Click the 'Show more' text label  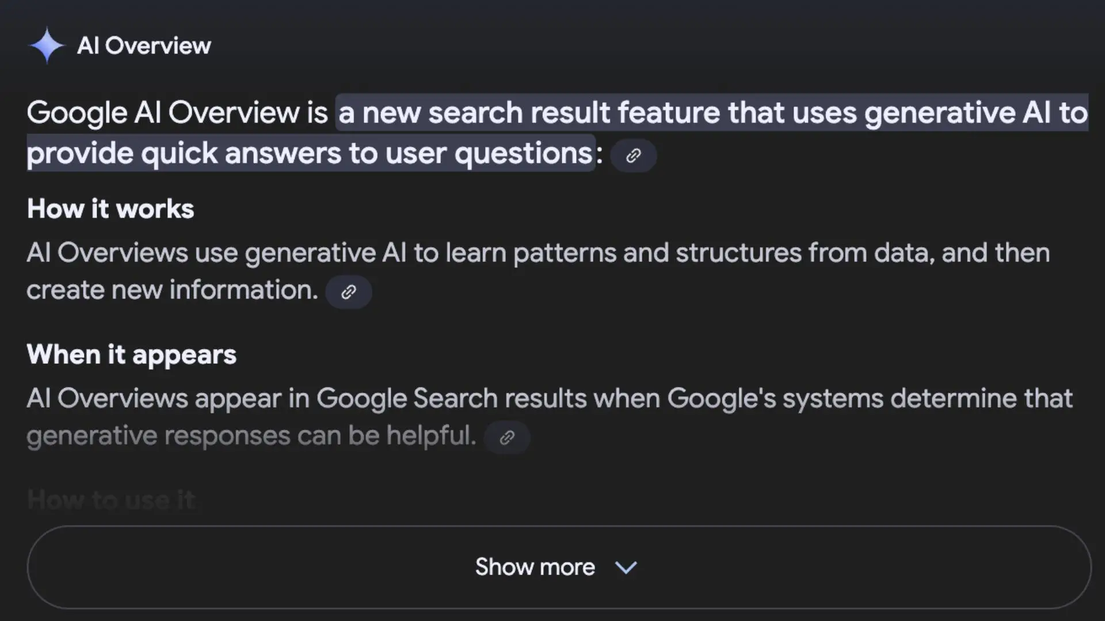[536, 567]
